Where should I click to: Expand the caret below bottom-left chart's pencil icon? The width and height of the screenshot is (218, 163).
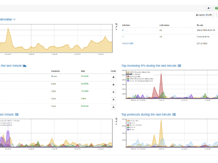point(116,124)
